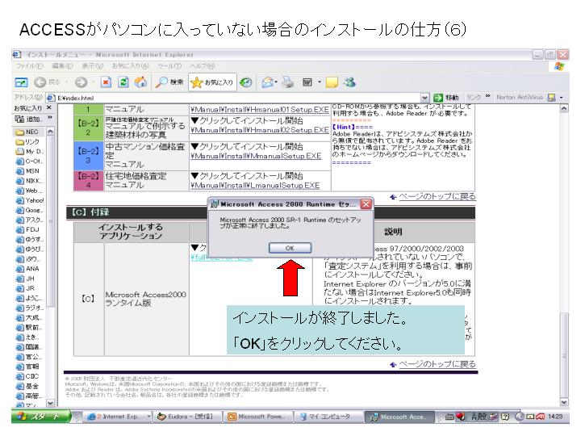Click the Hmanual02Setup.EXE link

click(x=259, y=130)
